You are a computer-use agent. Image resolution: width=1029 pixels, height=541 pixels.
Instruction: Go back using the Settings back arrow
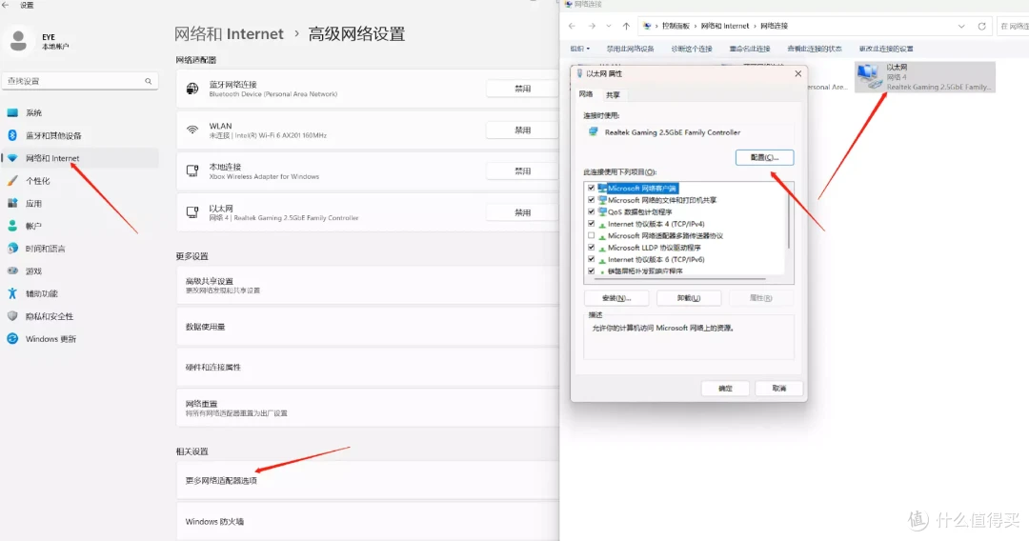point(6,6)
